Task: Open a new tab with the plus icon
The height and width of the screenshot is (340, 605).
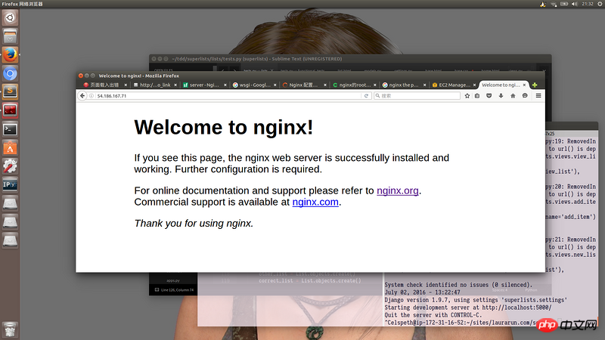Action: 535,85
